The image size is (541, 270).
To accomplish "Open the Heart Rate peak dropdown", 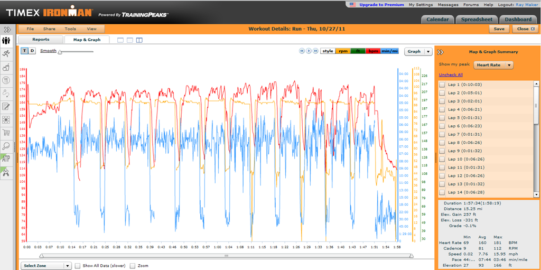I will pos(493,65).
